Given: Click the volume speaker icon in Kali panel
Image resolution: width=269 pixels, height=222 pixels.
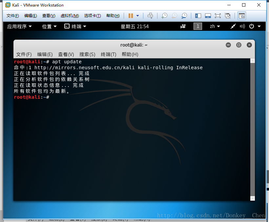Looking at the screenshot, I should 242,27.
